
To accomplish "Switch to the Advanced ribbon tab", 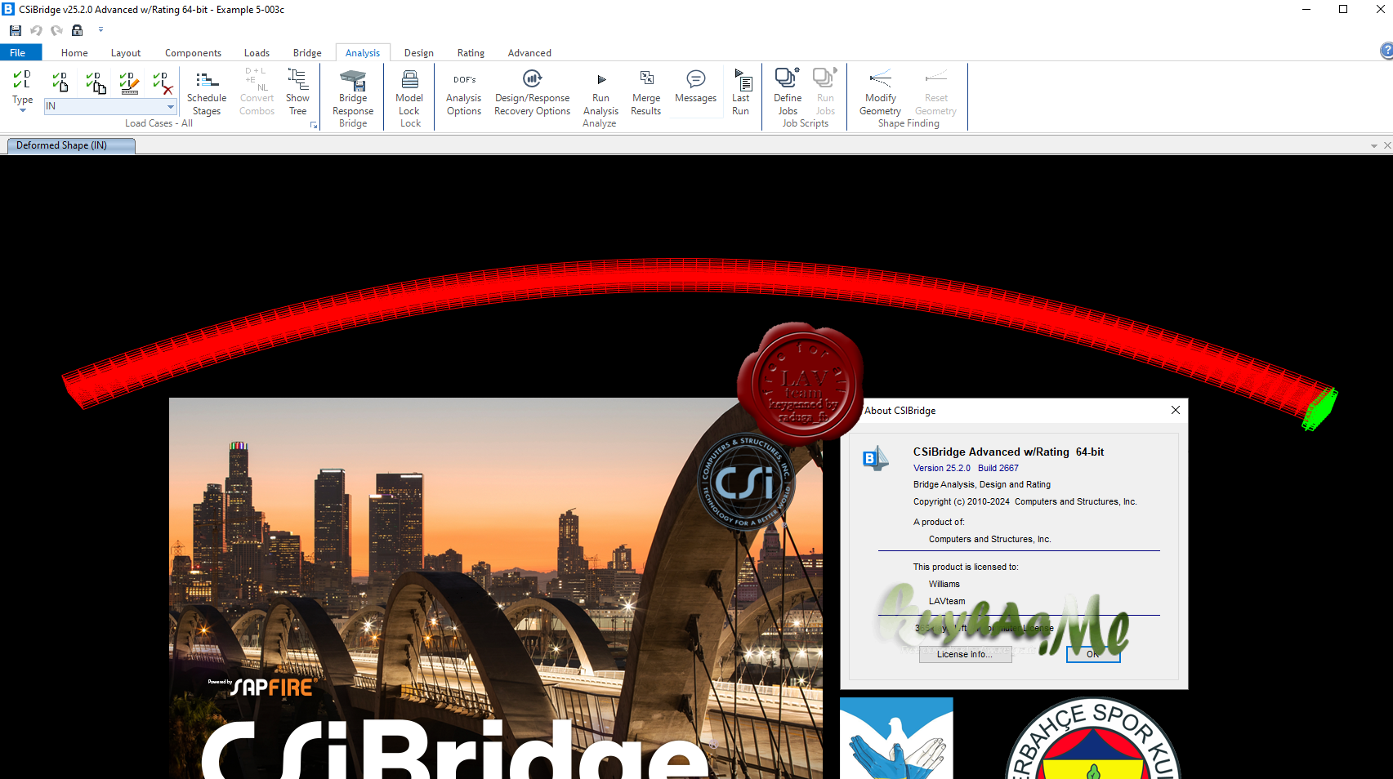I will pyautogui.click(x=529, y=52).
